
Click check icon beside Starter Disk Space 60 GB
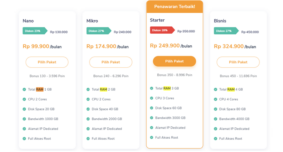152,108
